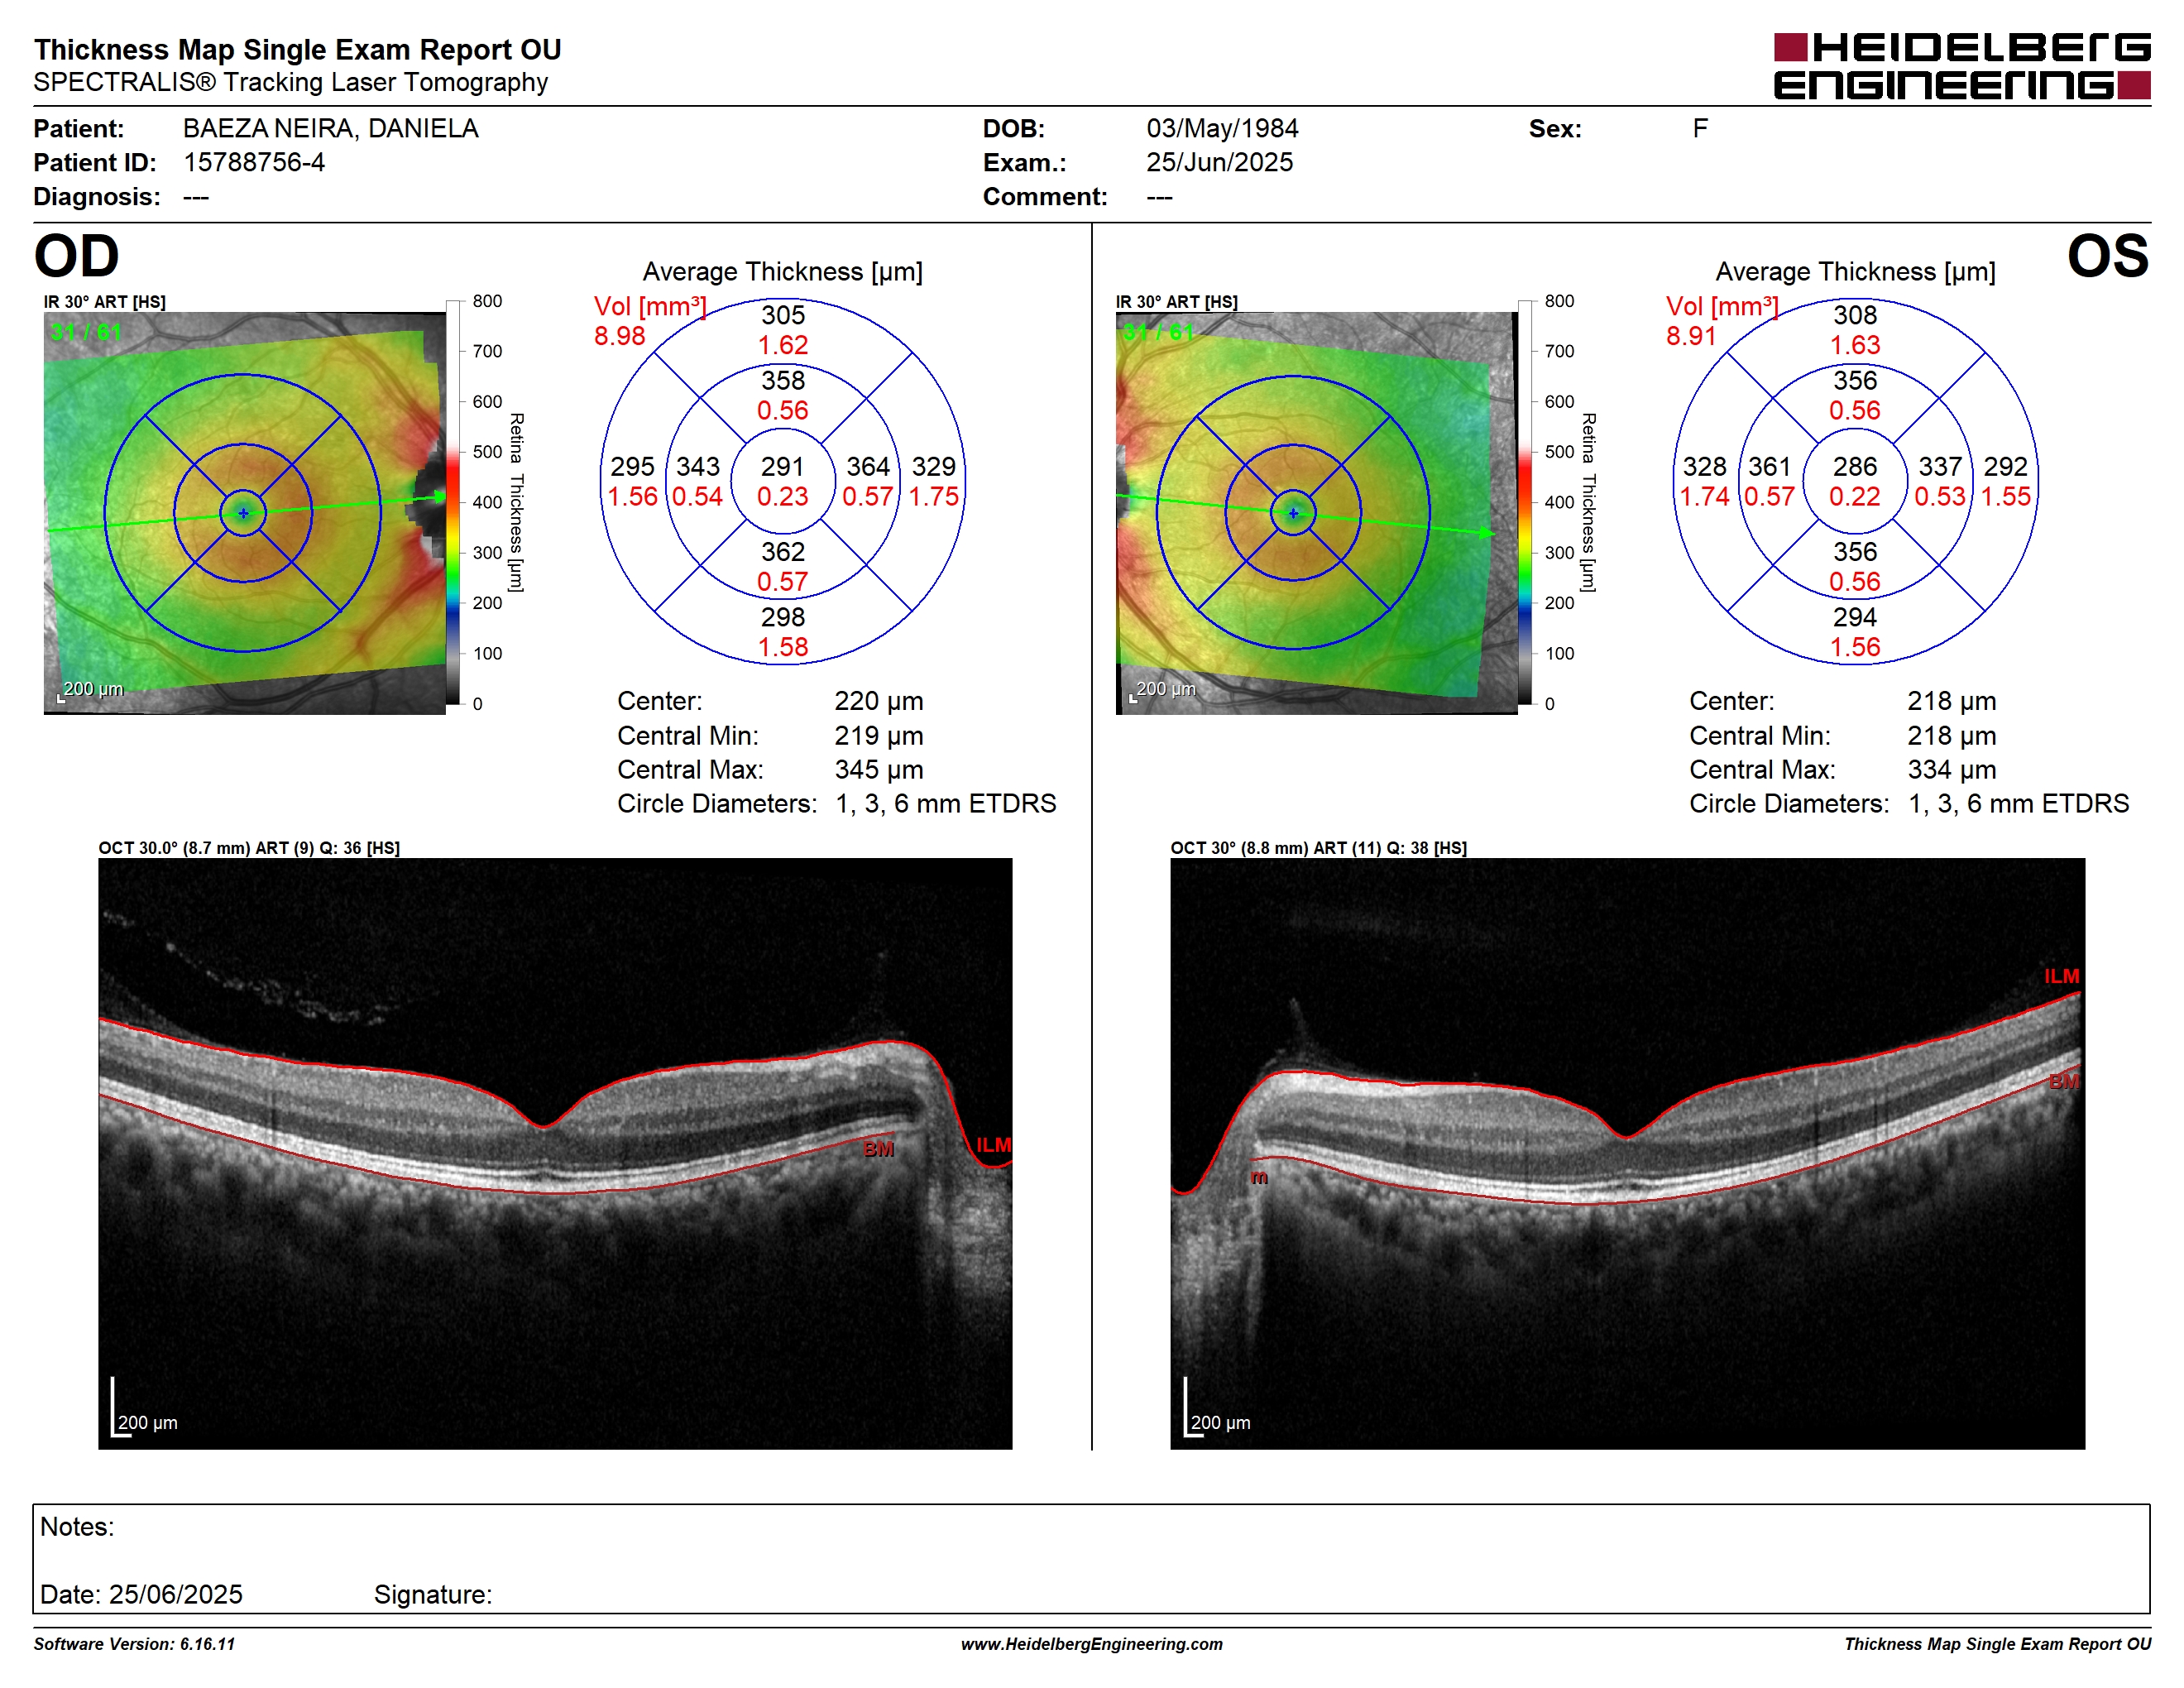Click OD inner right sector value 364
Viewport: 2184px width, 1688px height.
[x=868, y=467]
